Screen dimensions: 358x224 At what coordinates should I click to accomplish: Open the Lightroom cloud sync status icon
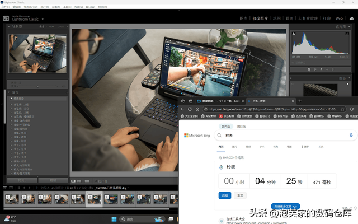[352, 18]
